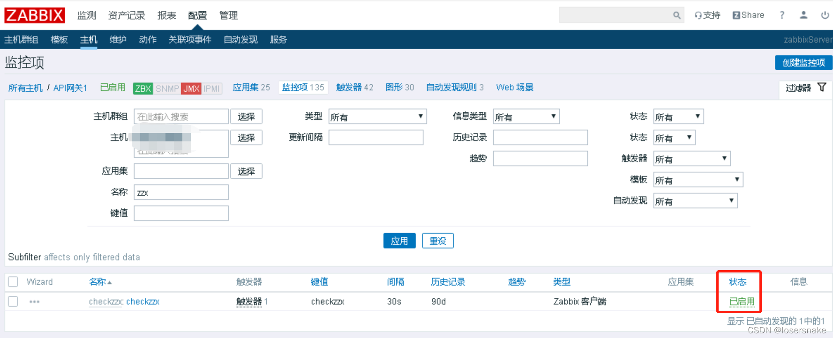The image size is (833, 338).
Task: Open the 应用集 25 tab
Action: 251,88
